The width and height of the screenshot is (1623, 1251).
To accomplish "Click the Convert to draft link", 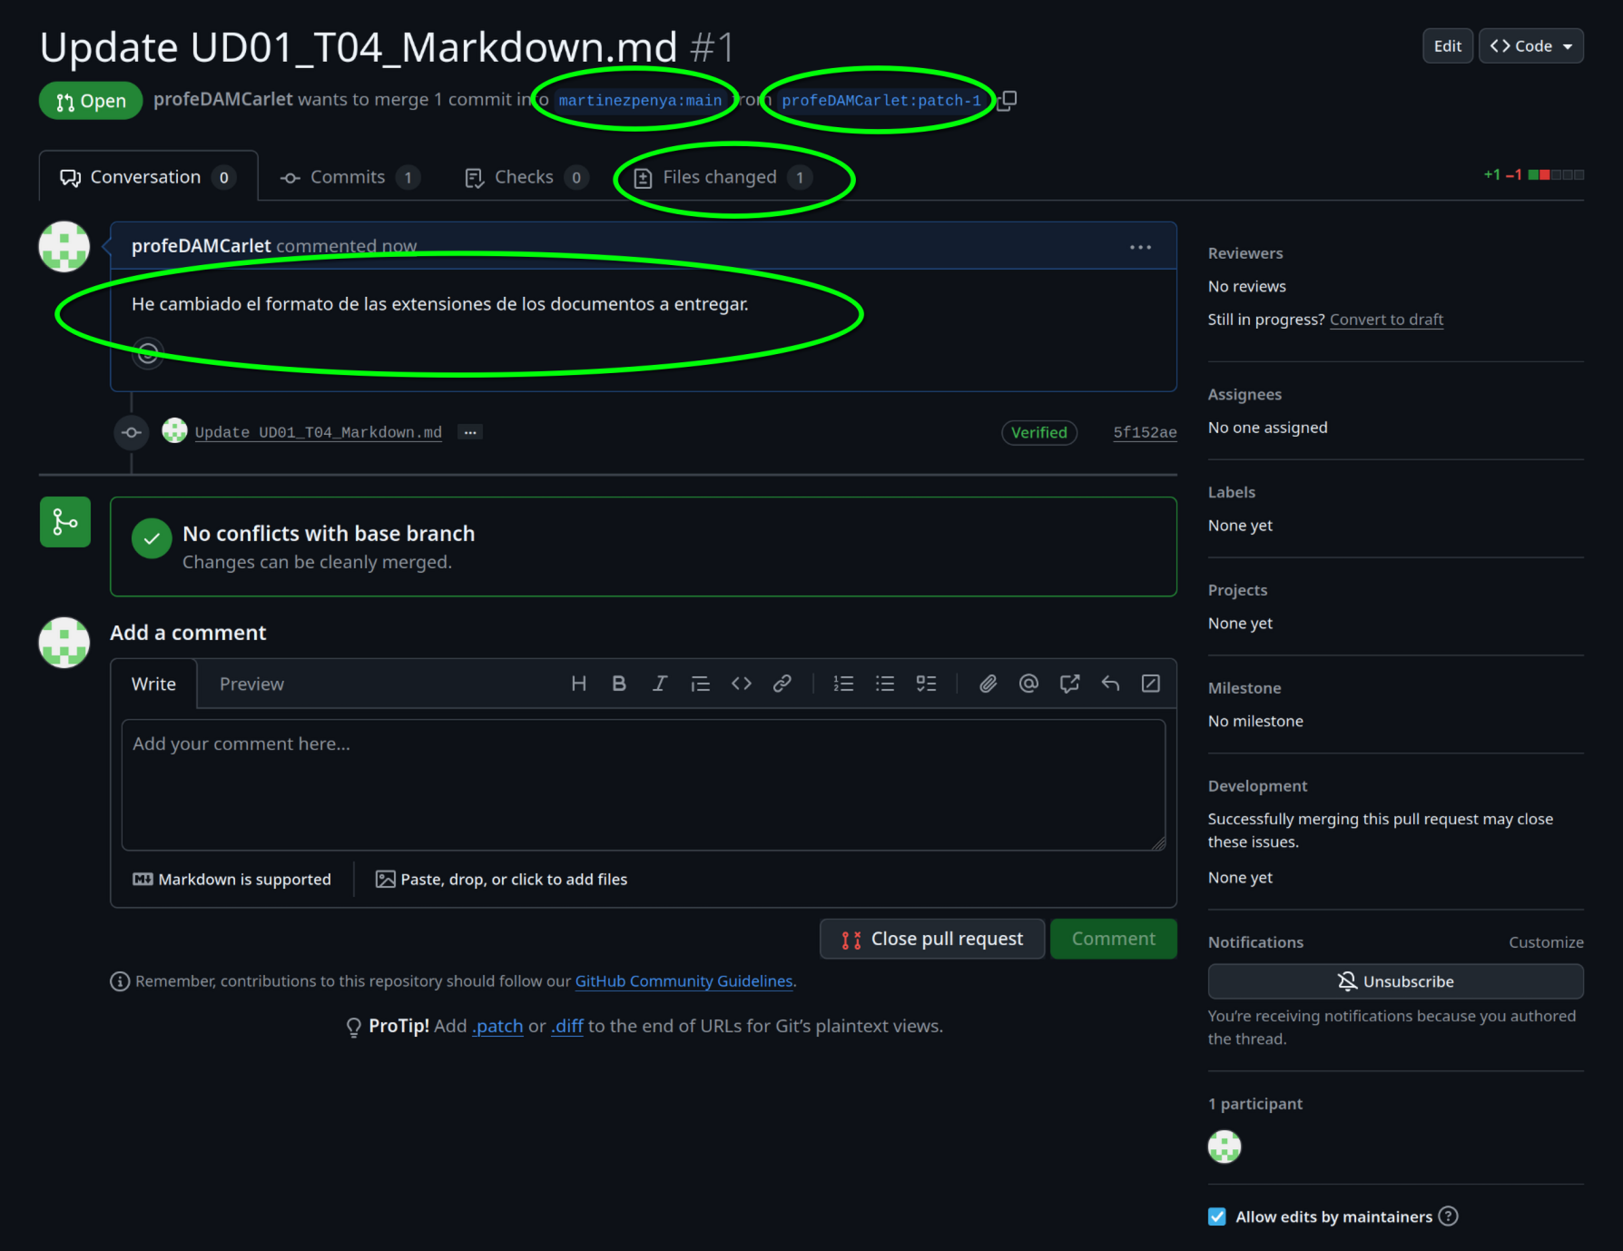I will (1386, 320).
